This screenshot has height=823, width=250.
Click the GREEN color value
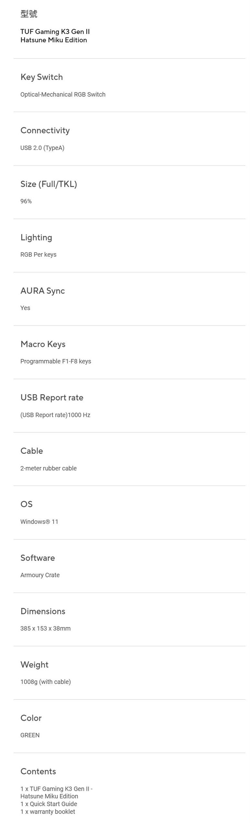30,735
